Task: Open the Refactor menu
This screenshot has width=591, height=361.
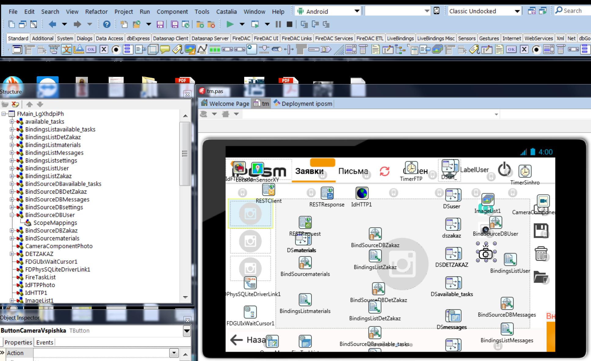Action: [96, 12]
